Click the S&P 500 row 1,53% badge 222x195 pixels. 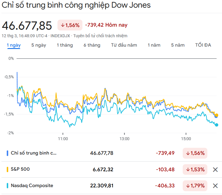[x=195, y=169]
